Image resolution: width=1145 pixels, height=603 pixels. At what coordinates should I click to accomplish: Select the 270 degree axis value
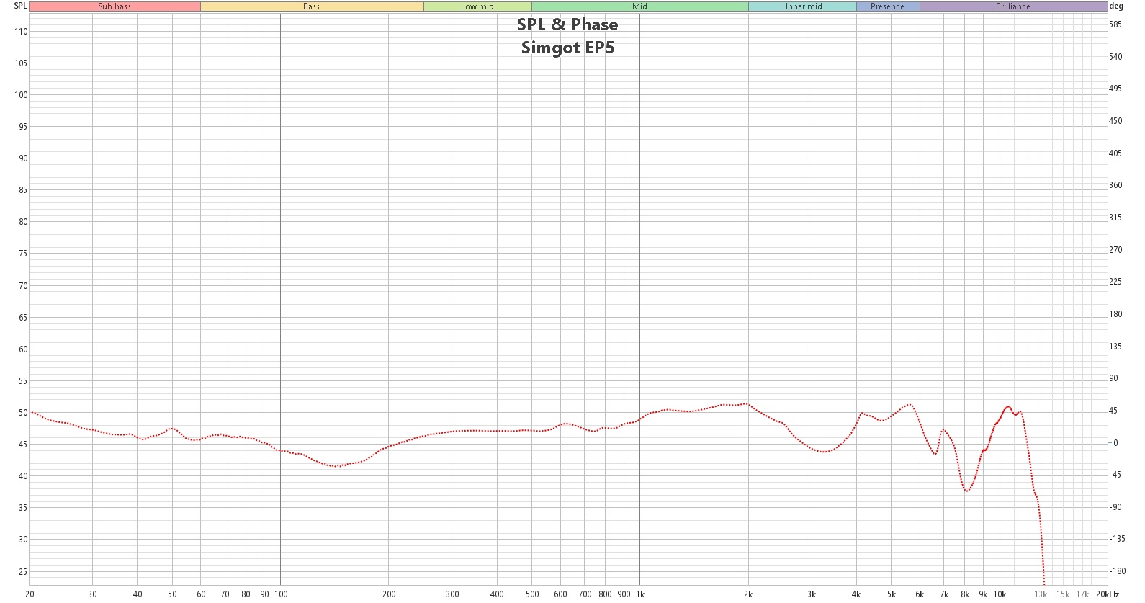(1115, 250)
